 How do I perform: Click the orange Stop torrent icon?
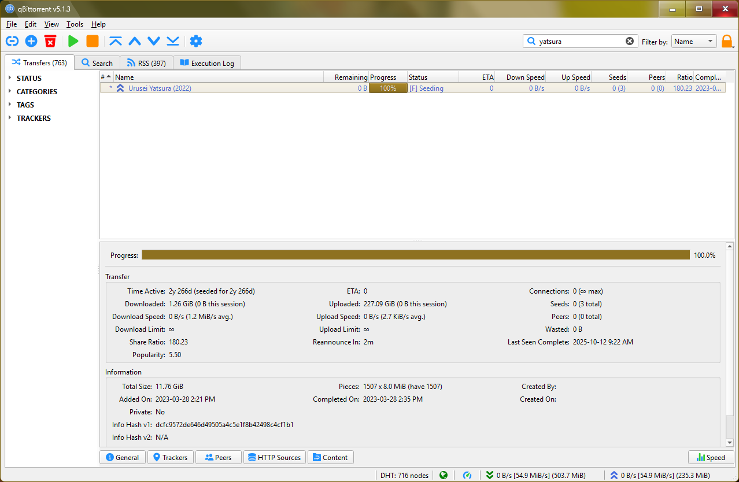92,41
